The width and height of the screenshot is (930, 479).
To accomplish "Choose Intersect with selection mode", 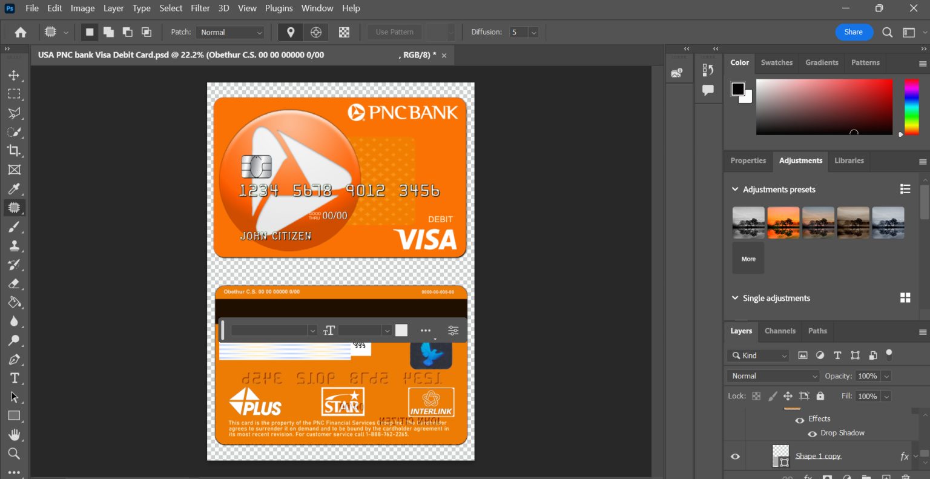I will coord(147,32).
